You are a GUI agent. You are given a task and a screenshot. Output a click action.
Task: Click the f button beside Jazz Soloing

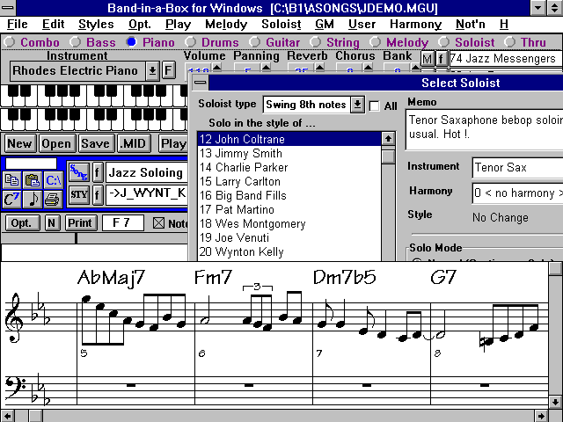click(x=98, y=172)
